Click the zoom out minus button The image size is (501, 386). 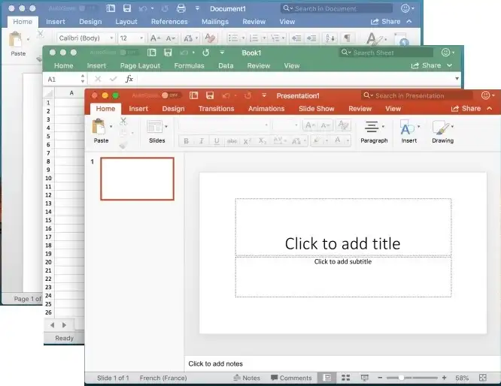click(380, 378)
